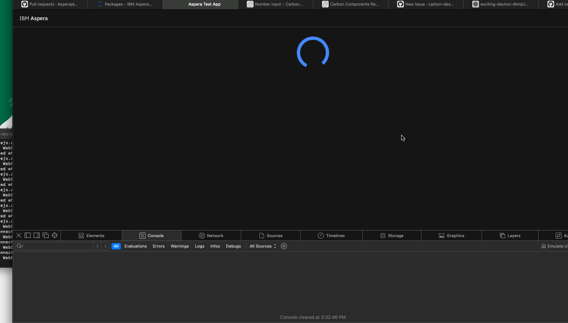Enable the Emulate User checkbox

coord(543,246)
